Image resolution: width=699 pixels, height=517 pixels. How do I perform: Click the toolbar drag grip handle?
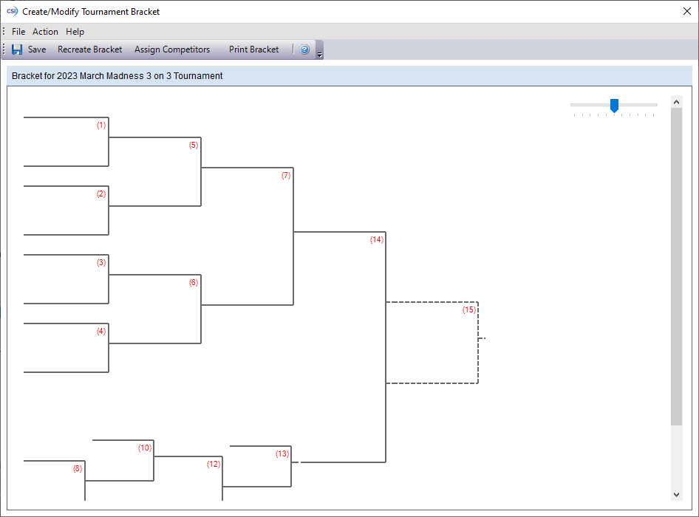[x=4, y=49]
